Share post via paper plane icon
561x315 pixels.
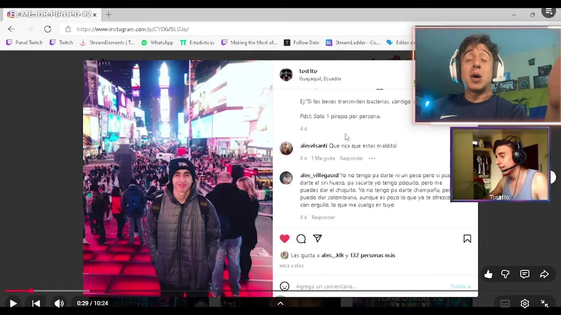click(317, 238)
